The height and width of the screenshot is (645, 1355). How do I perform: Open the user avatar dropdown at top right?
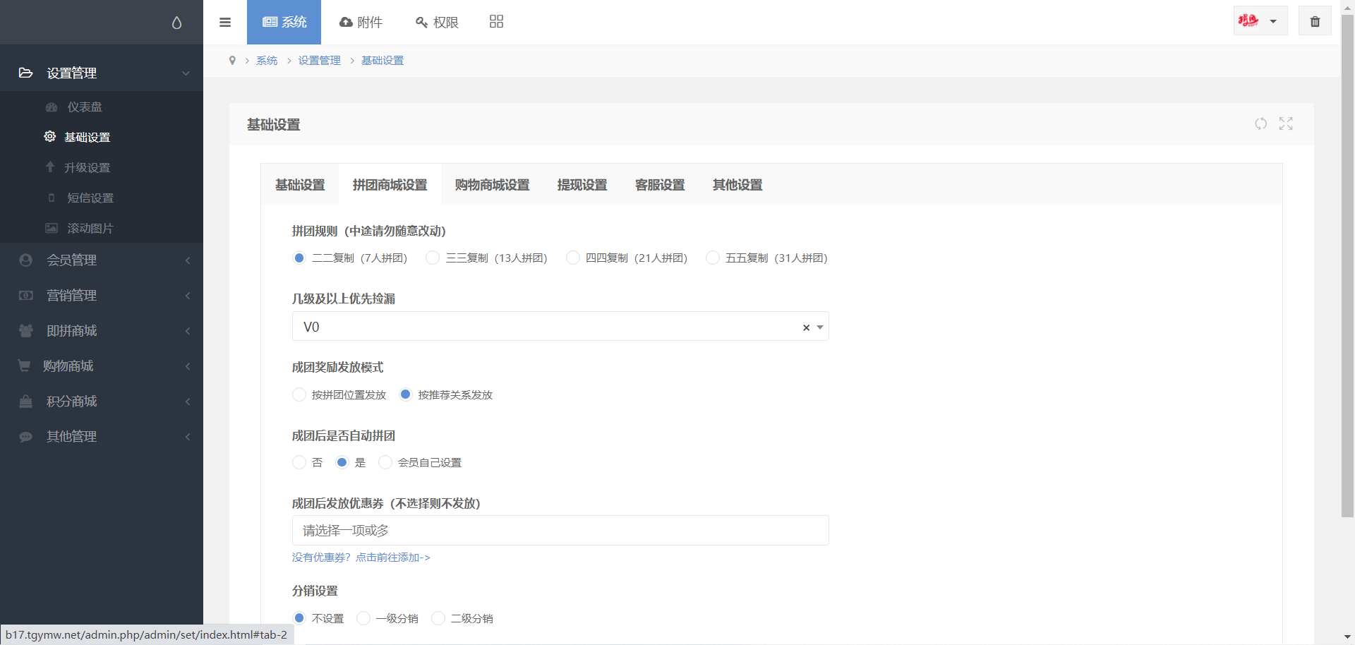1260,21
